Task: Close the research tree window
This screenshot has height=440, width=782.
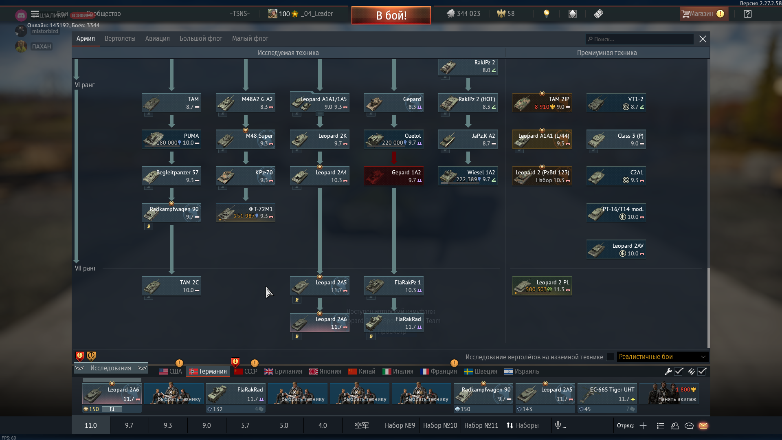Action: pyautogui.click(x=703, y=39)
